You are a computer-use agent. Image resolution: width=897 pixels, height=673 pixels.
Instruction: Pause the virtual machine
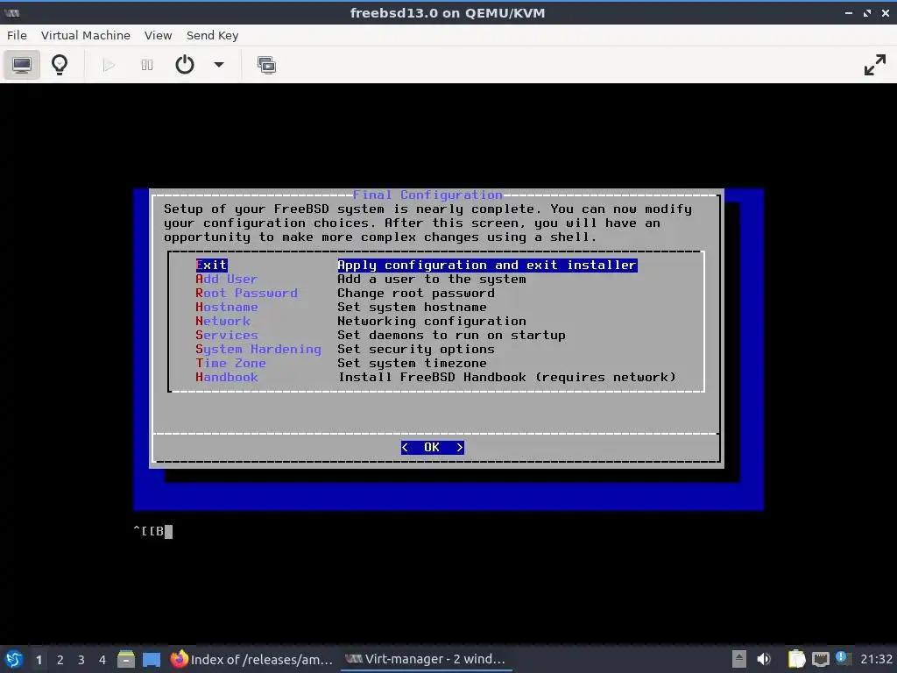pos(147,65)
